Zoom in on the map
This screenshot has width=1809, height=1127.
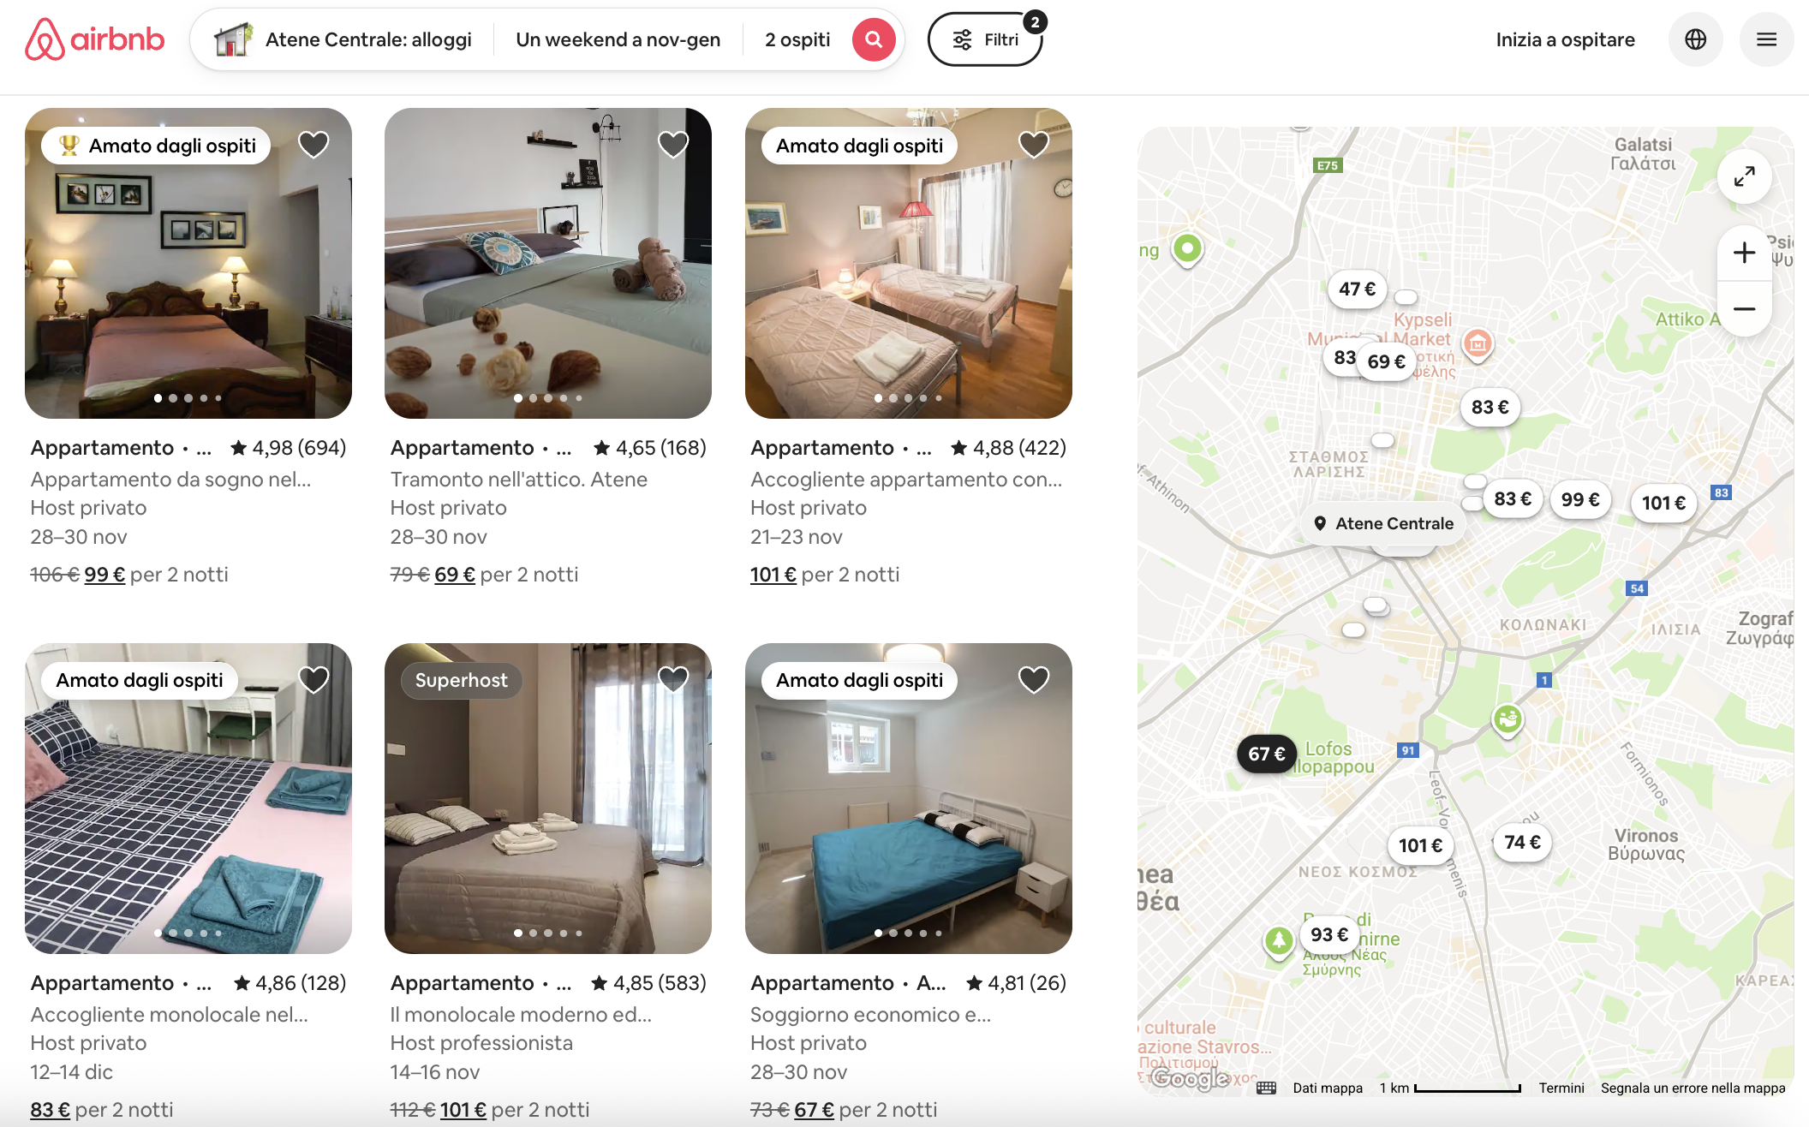point(1744,253)
